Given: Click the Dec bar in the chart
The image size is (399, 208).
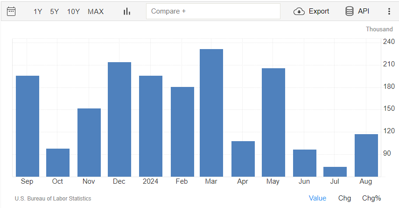Looking at the screenshot, I should [x=119, y=119].
